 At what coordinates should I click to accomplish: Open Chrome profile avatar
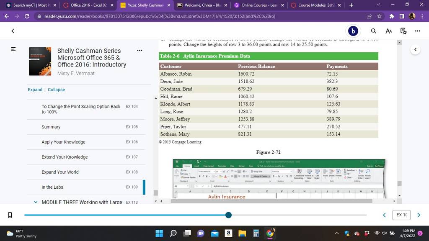412,16
